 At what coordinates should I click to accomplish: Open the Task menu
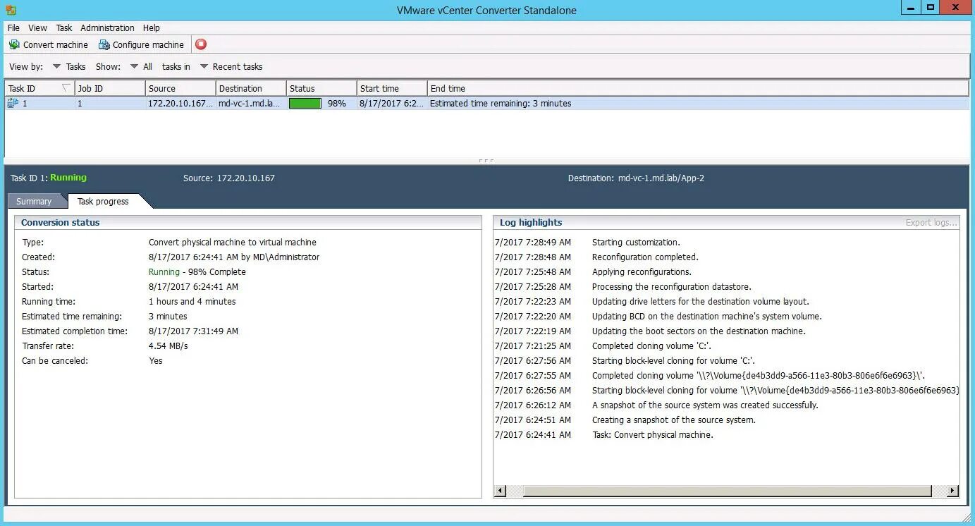(x=64, y=28)
